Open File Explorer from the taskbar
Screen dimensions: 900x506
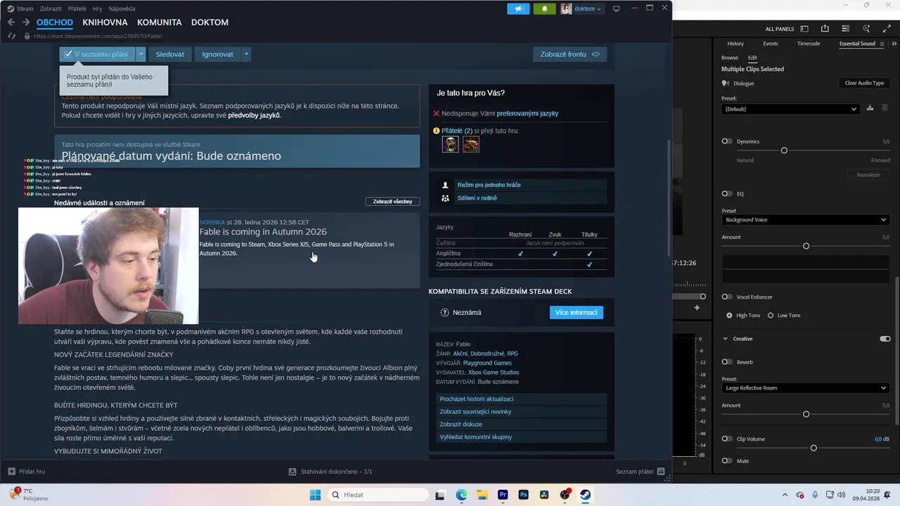click(482, 495)
